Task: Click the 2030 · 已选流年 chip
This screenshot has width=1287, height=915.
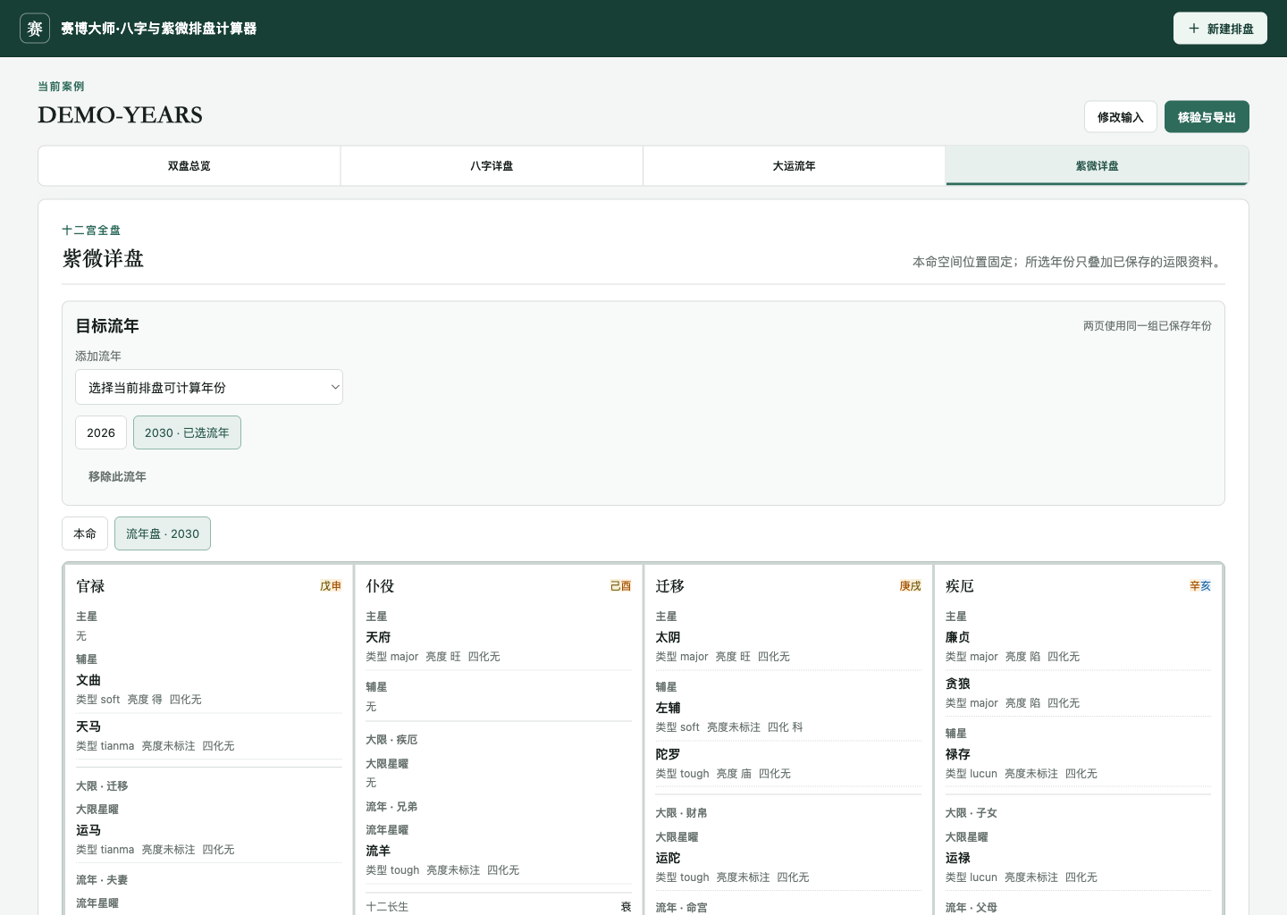Action: (x=187, y=432)
